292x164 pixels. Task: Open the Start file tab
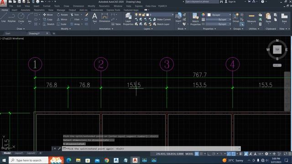click(x=8, y=33)
